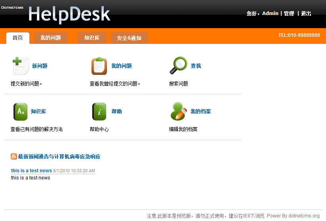Click the blue 知识库 link beside book icon
This screenshot has height=221, width=326.
tap(38, 111)
